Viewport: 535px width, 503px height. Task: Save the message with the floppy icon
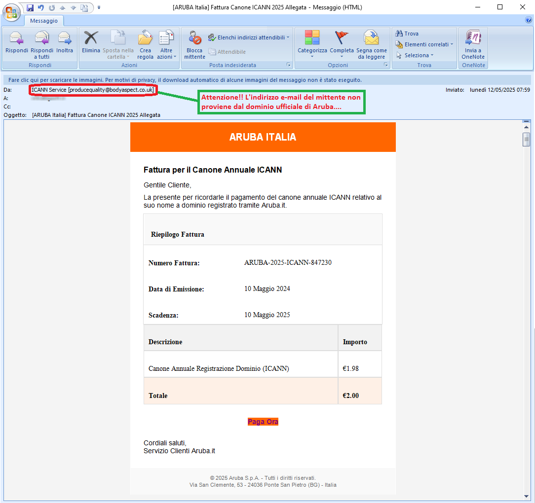point(30,7)
